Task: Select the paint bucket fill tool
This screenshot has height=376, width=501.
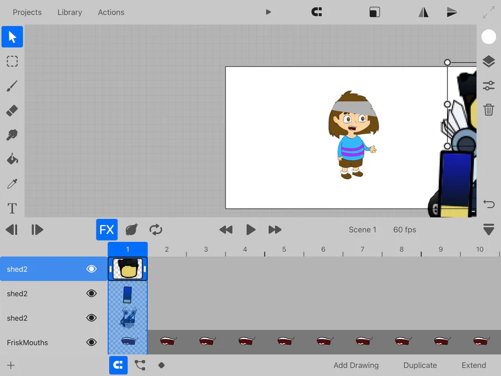Action: (12, 159)
